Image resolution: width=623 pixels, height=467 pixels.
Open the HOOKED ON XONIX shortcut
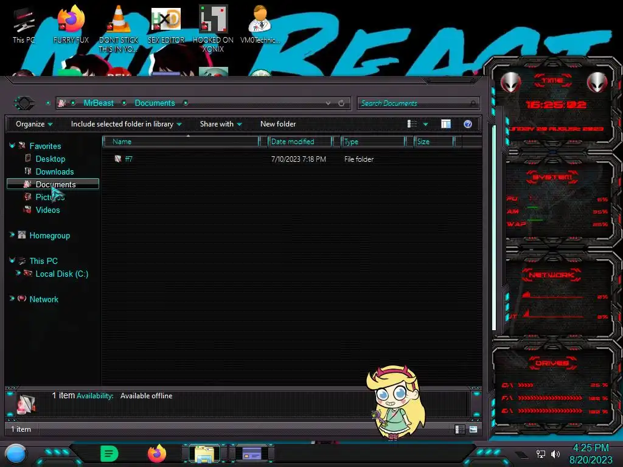213,29
